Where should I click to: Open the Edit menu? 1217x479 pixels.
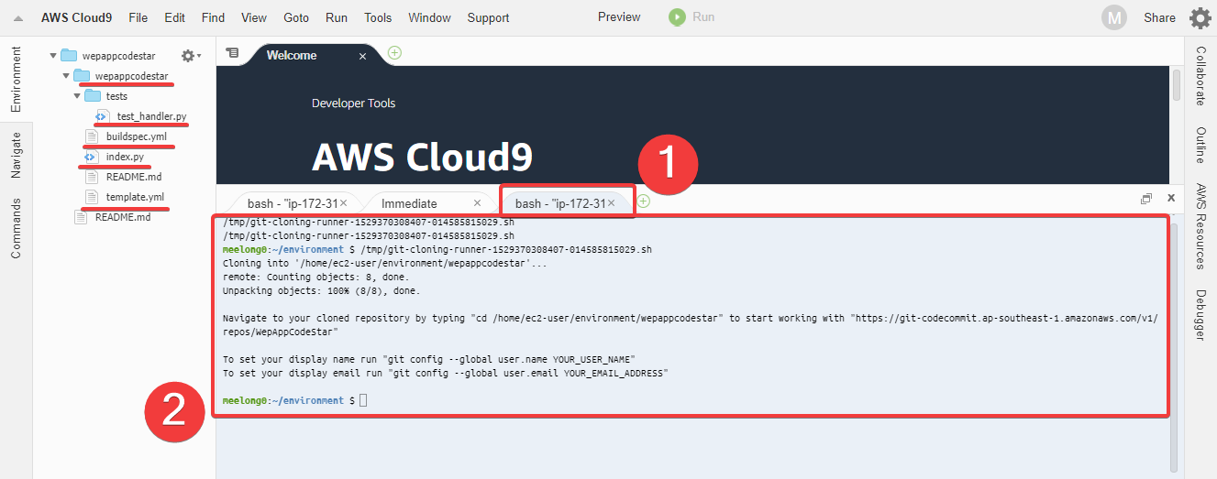click(174, 17)
